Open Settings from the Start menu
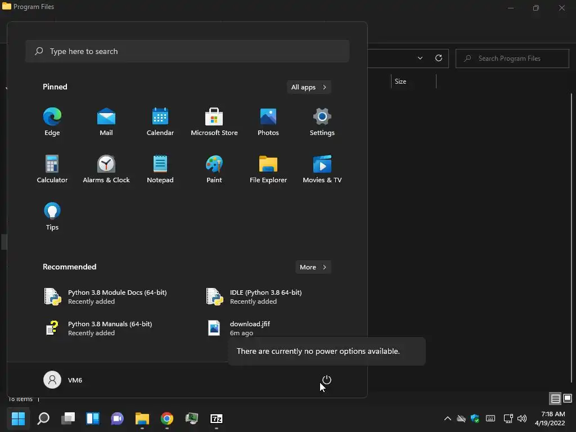The image size is (576, 432). coord(322,121)
